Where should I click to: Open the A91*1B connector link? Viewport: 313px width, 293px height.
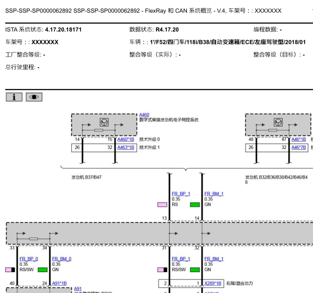(59, 284)
